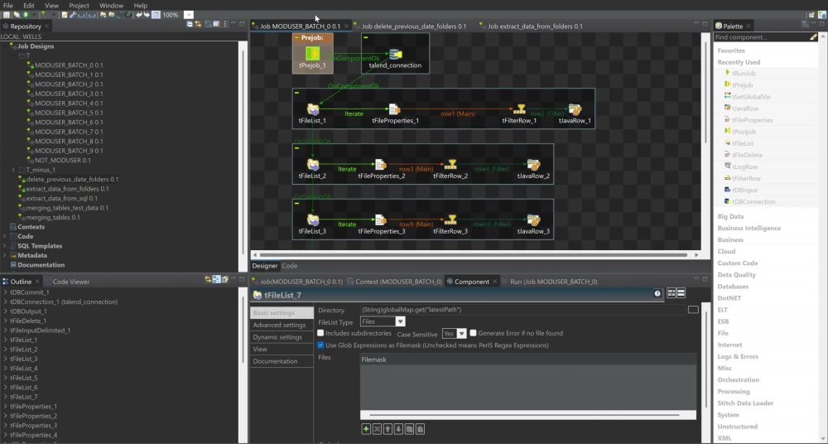Click the tFilterRow_1 funnel icon
The height and width of the screenshot is (444, 828).
coord(521,109)
